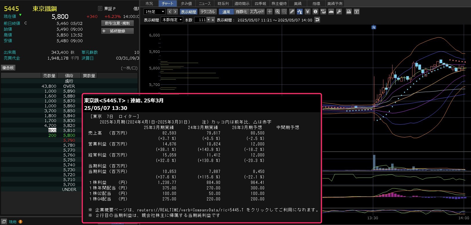The width and height of the screenshot is (471, 225).
Task: Increase bar count with up arrow
Action: 213,20
